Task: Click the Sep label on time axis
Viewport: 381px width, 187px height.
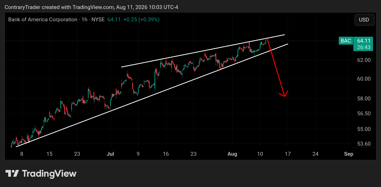Action: 349,154
